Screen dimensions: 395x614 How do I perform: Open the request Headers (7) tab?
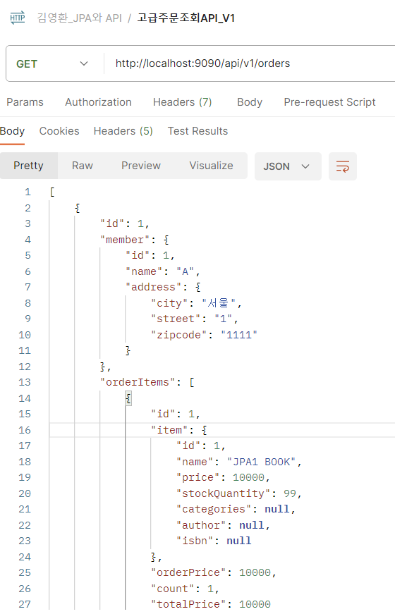coord(182,102)
